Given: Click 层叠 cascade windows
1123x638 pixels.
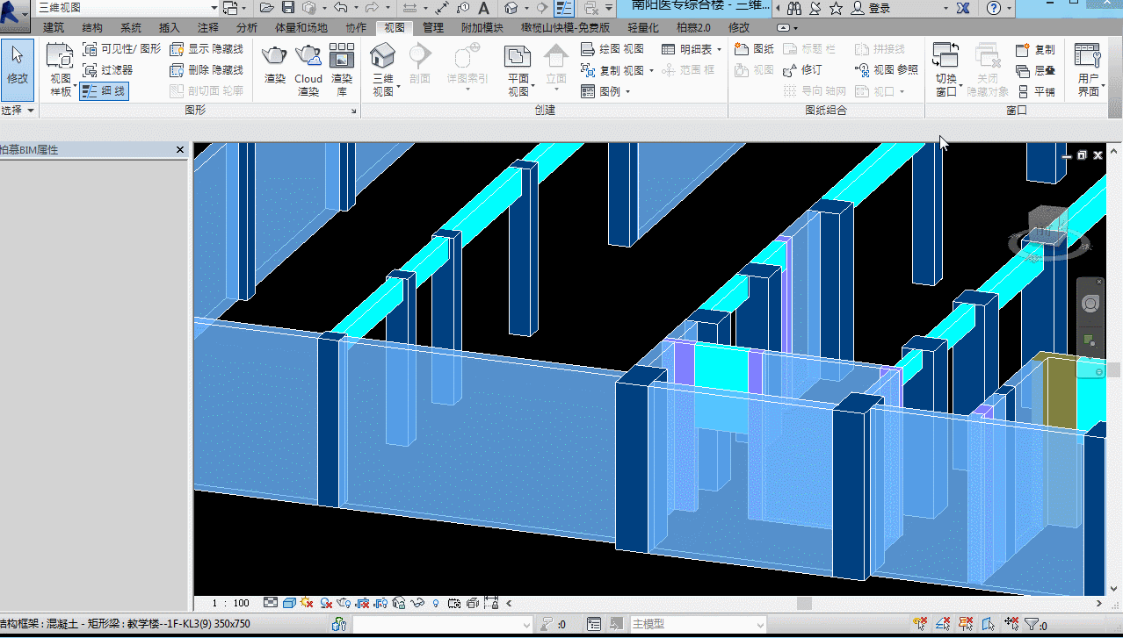Looking at the screenshot, I should pos(1035,70).
